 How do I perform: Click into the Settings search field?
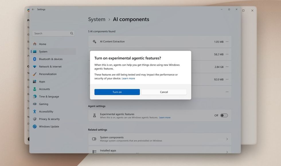pyautogui.click(x=51, y=34)
